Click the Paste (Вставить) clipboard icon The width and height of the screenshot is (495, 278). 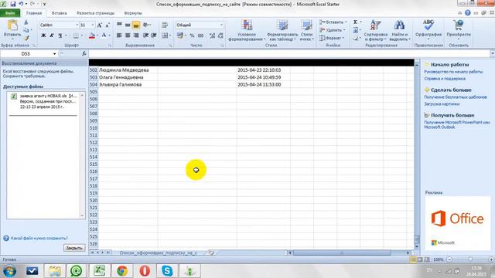[x=12, y=25]
